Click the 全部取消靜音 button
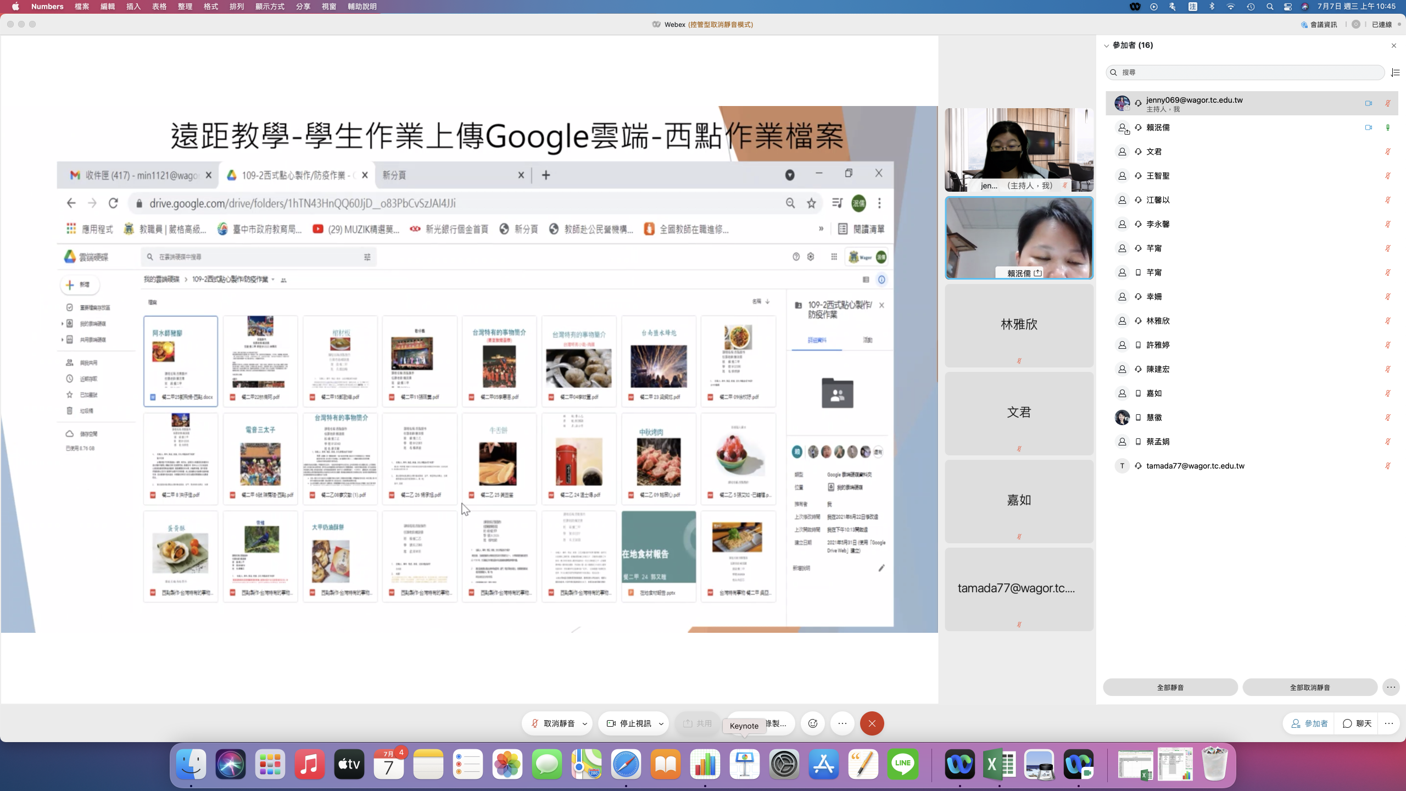This screenshot has height=791, width=1406. pos(1309,687)
